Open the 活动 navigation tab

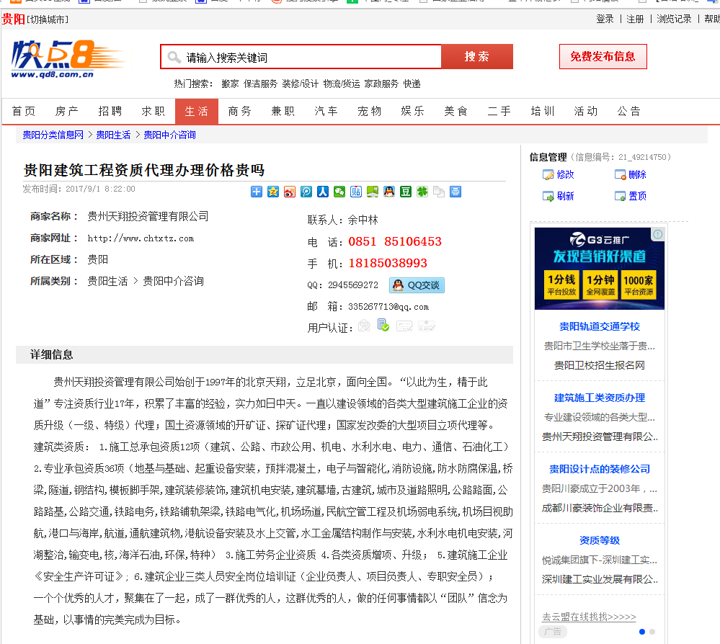coord(585,111)
